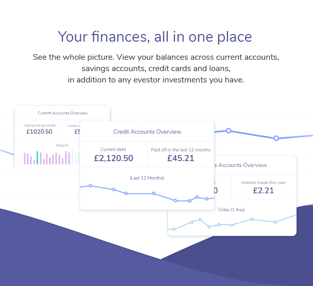Click the rightmost large background chart point
The image size is (313, 286).
[276, 138]
